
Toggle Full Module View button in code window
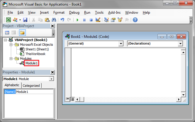(x=72, y=99)
